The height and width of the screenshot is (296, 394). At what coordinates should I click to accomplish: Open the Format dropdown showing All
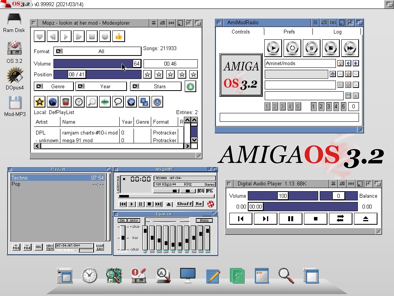[97, 51]
